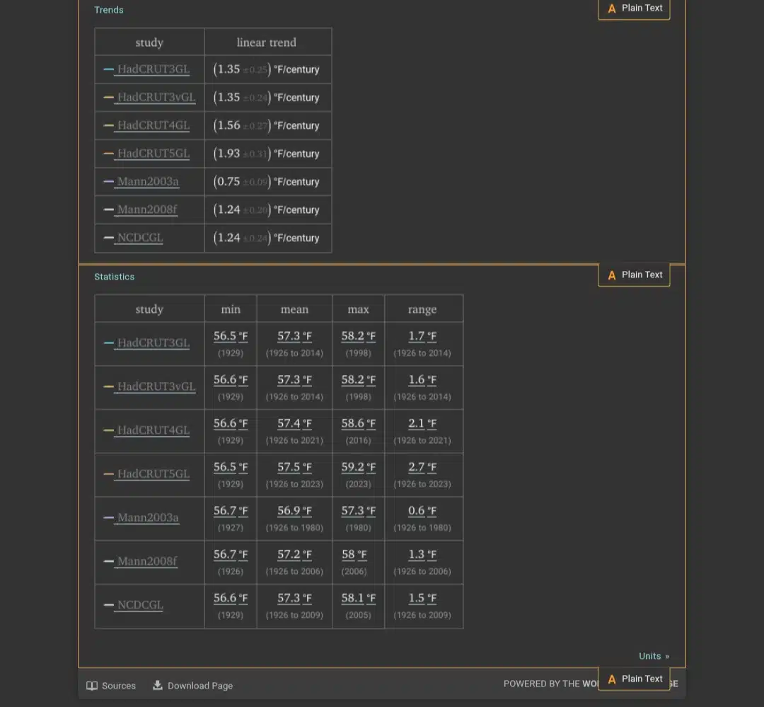Click the Trends section heading
The image size is (764, 707).
109,10
